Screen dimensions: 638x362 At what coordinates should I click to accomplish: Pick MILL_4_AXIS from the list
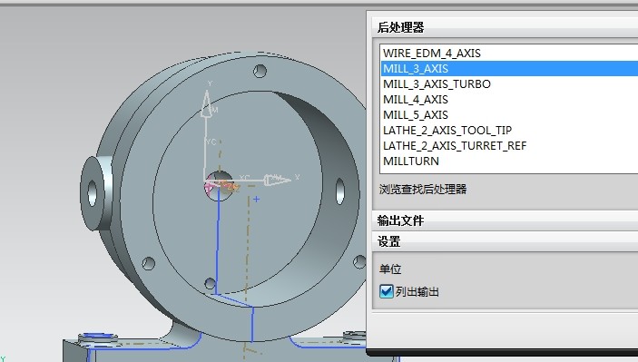pos(509,99)
